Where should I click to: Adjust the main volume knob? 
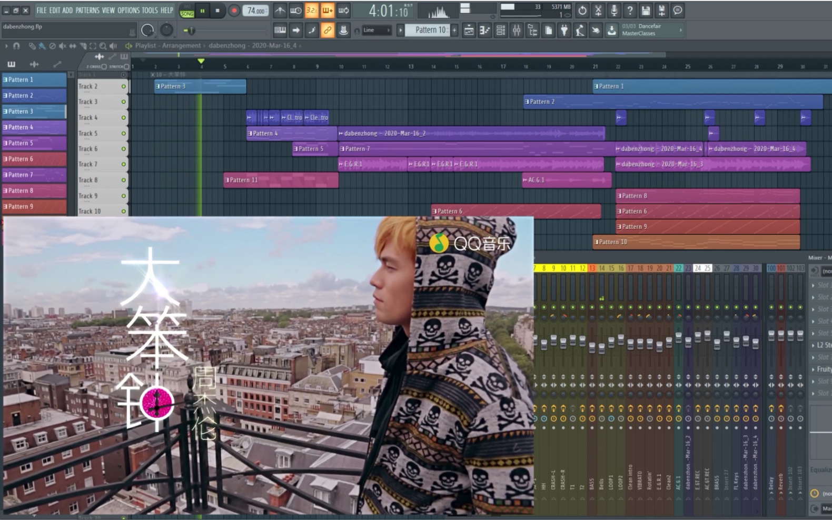[148, 31]
